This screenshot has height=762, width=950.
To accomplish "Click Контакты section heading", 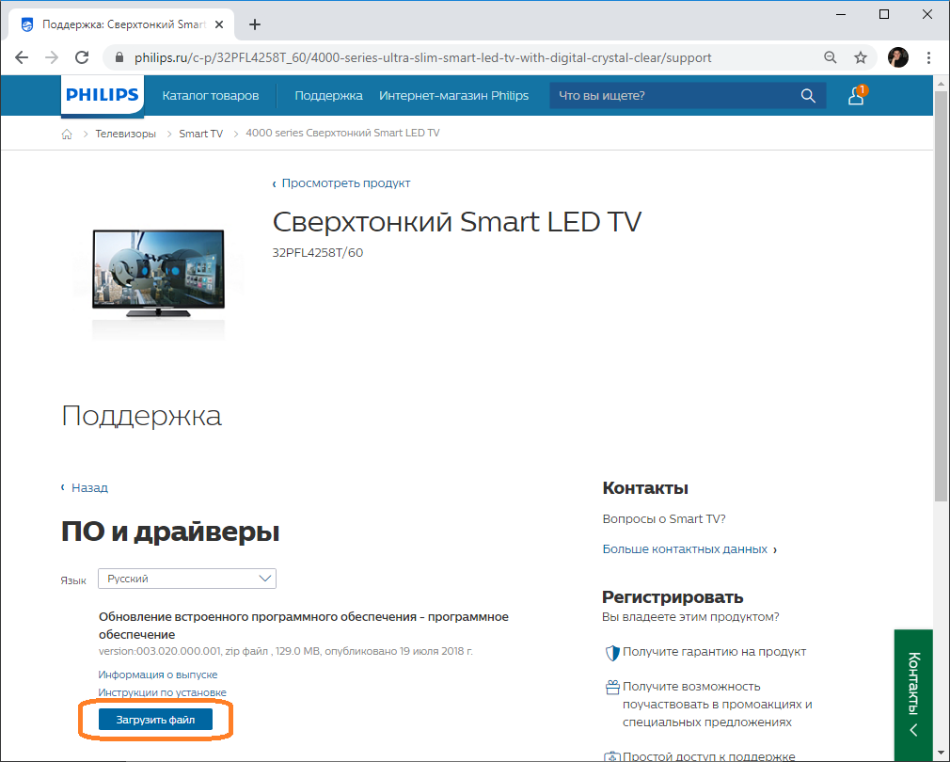I will pos(645,488).
